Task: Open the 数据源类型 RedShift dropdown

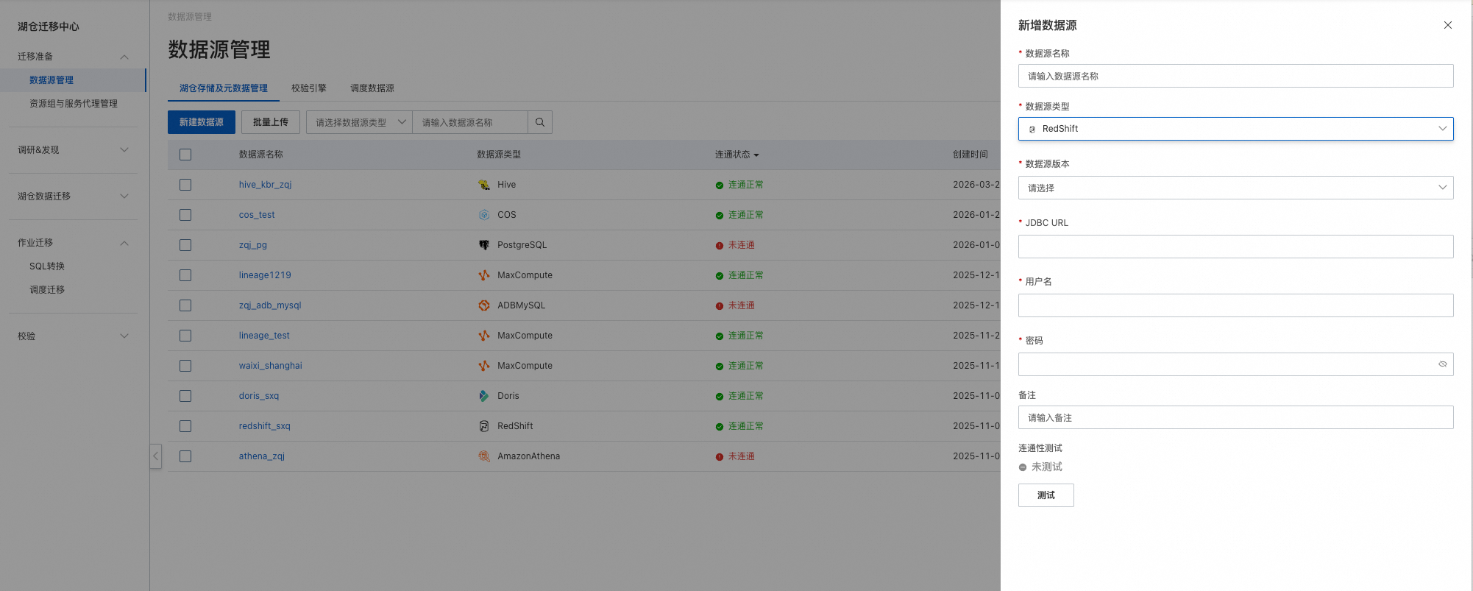Action: (1235, 129)
